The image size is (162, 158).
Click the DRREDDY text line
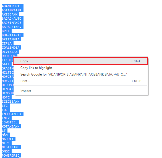point(9,56)
